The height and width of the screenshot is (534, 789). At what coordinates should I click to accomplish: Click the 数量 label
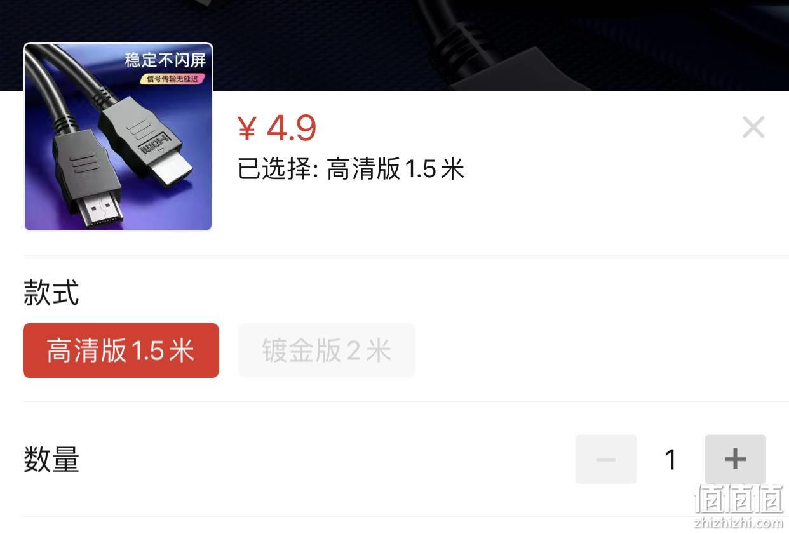51,459
